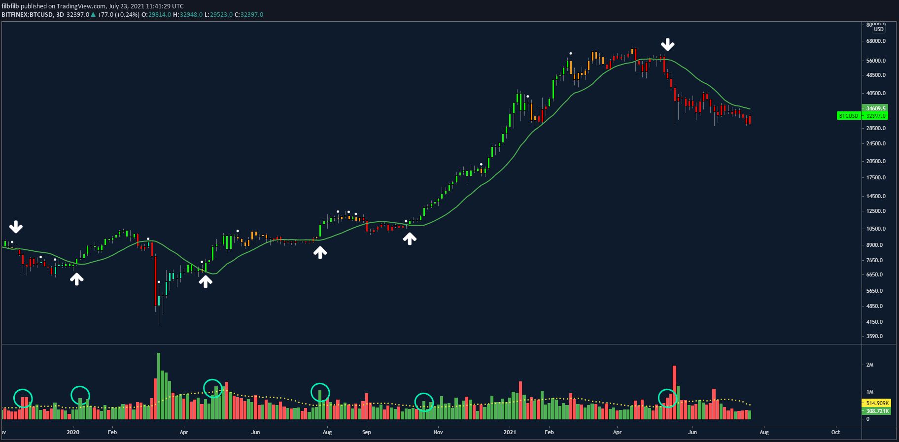Click the green 308.721K volume label
899x442 pixels.
876,410
